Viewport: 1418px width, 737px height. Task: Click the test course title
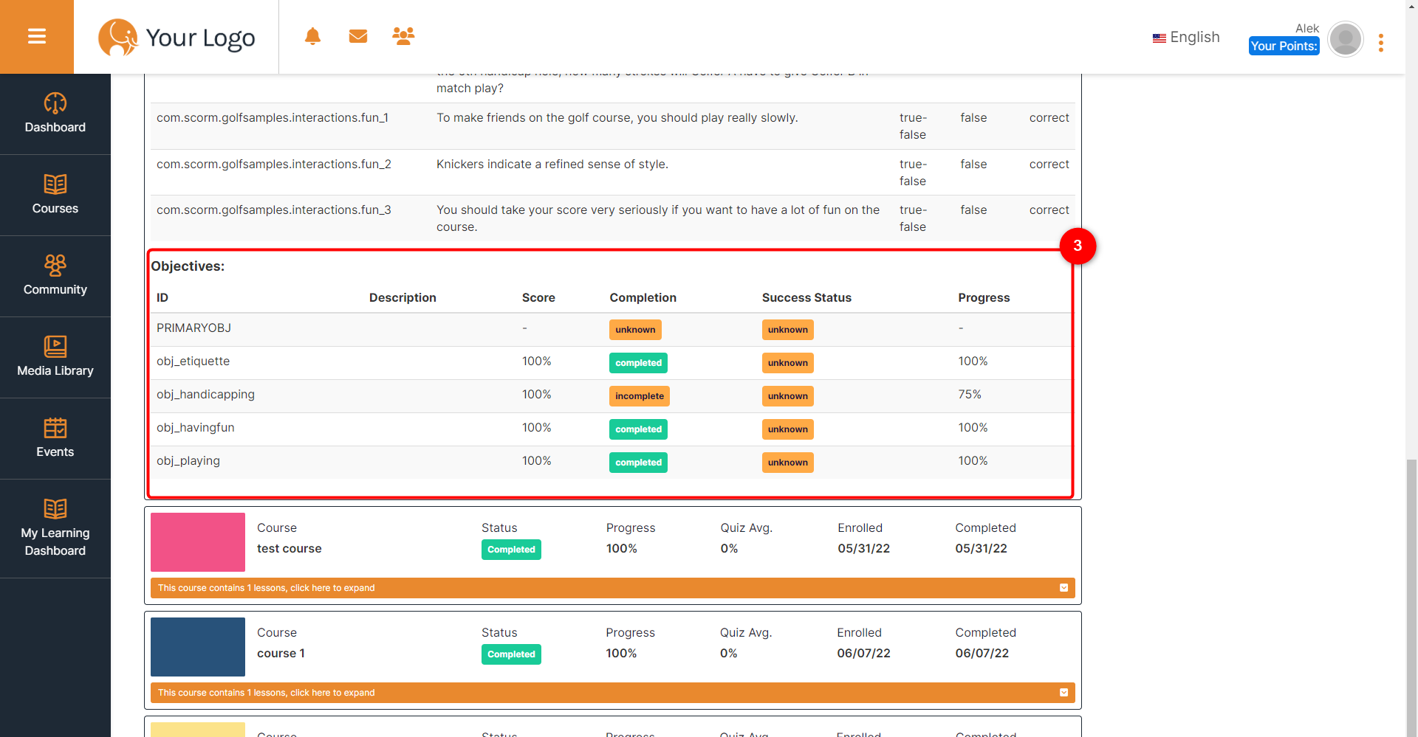pyautogui.click(x=290, y=549)
